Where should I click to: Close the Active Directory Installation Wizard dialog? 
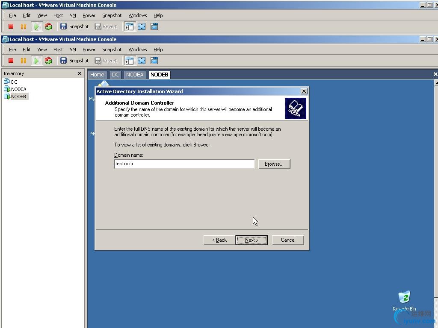tap(304, 91)
